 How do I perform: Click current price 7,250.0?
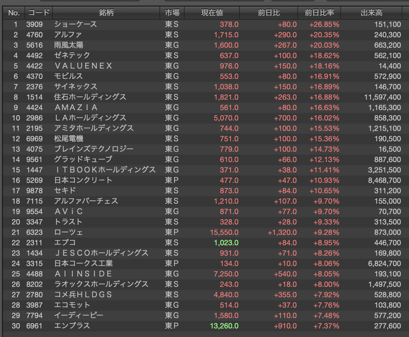226,274
